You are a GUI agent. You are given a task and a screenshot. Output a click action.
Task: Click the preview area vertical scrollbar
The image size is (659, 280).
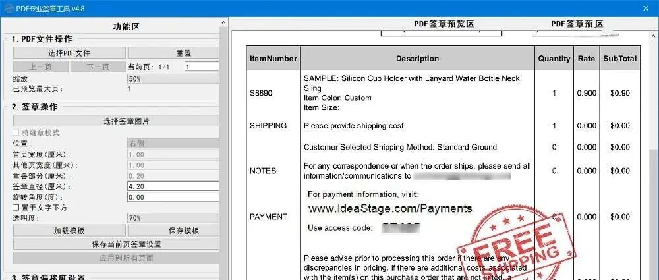(x=653, y=198)
